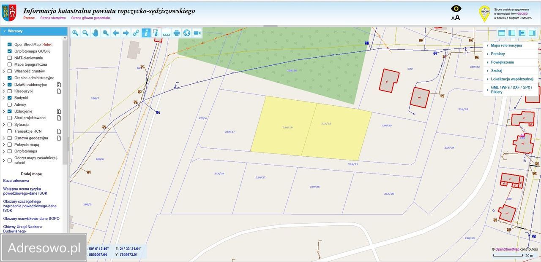Open document icon next to Klasoużytki
This screenshot has height=262, width=541.
tap(59, 91)
